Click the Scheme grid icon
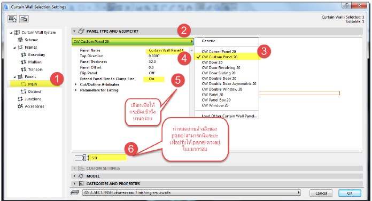Viewport: 372px width, 201px height. point(20,40)
